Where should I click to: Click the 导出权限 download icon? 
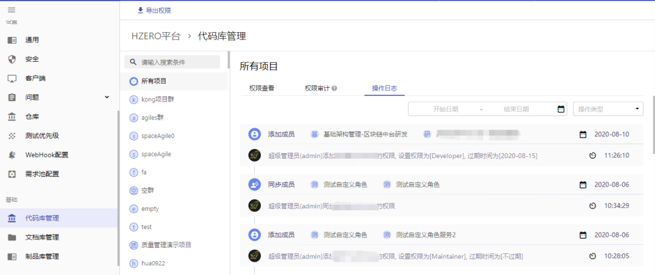141,10
